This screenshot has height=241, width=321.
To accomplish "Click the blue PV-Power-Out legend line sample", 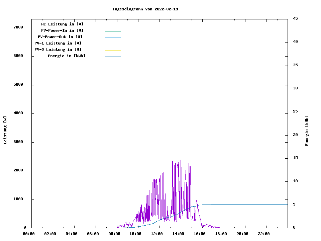I will [x=113, y=37].
